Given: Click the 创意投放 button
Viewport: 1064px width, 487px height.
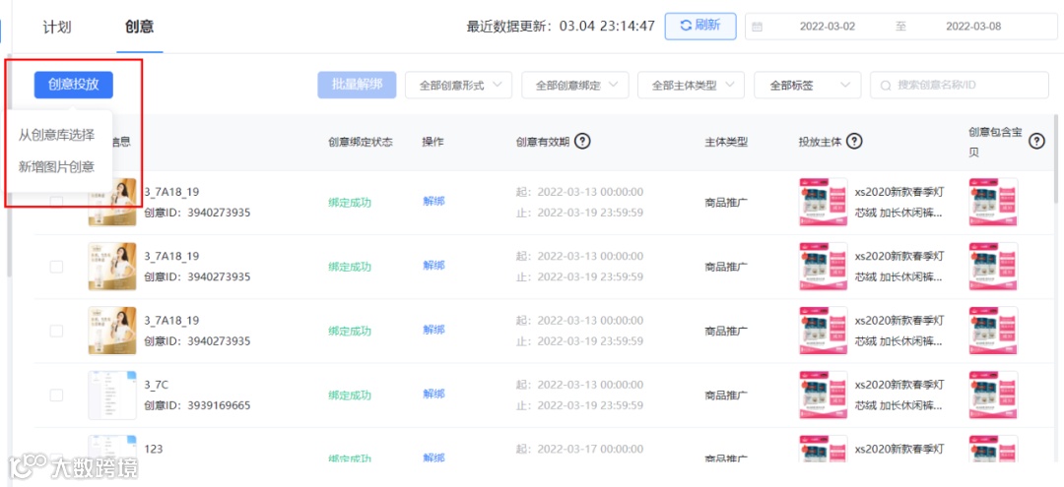Looking at the screenshot, I should click(73, 85).
